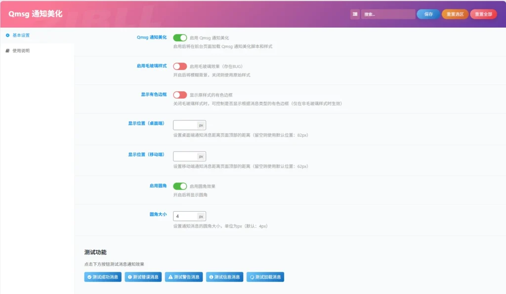Click the 圆角大小 field showing 4
The width and height of the screenshot is (506, 294).
185,217
